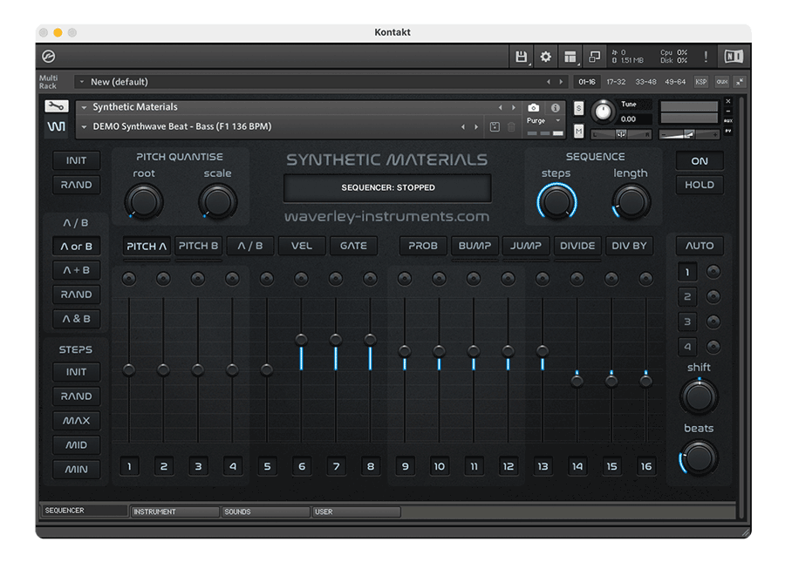The width and height of the screenshot is (785, 562).
Task: Click the top INIT button
Action: coord(76,160)
